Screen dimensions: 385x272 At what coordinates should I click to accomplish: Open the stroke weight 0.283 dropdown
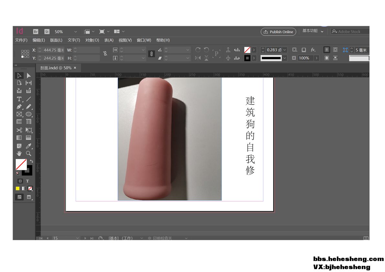point(284,50)
